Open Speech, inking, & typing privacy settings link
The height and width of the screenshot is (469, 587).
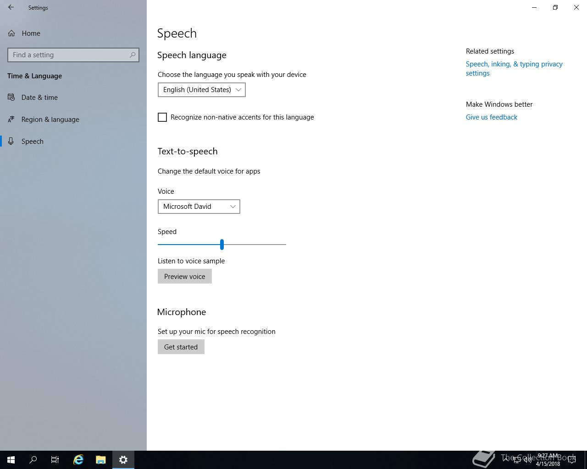tap(514, 69)
